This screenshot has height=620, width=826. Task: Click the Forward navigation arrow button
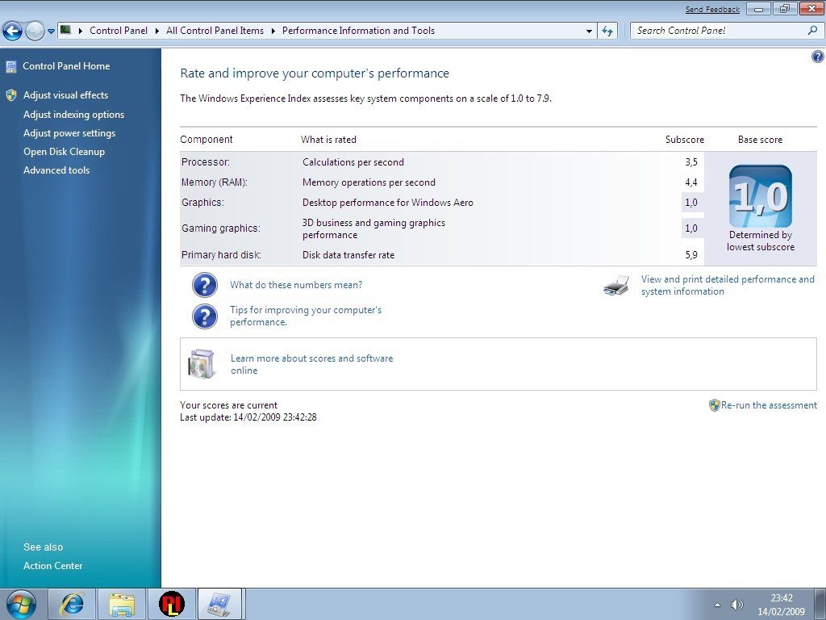pyautogui.click(x=34, y=31)
